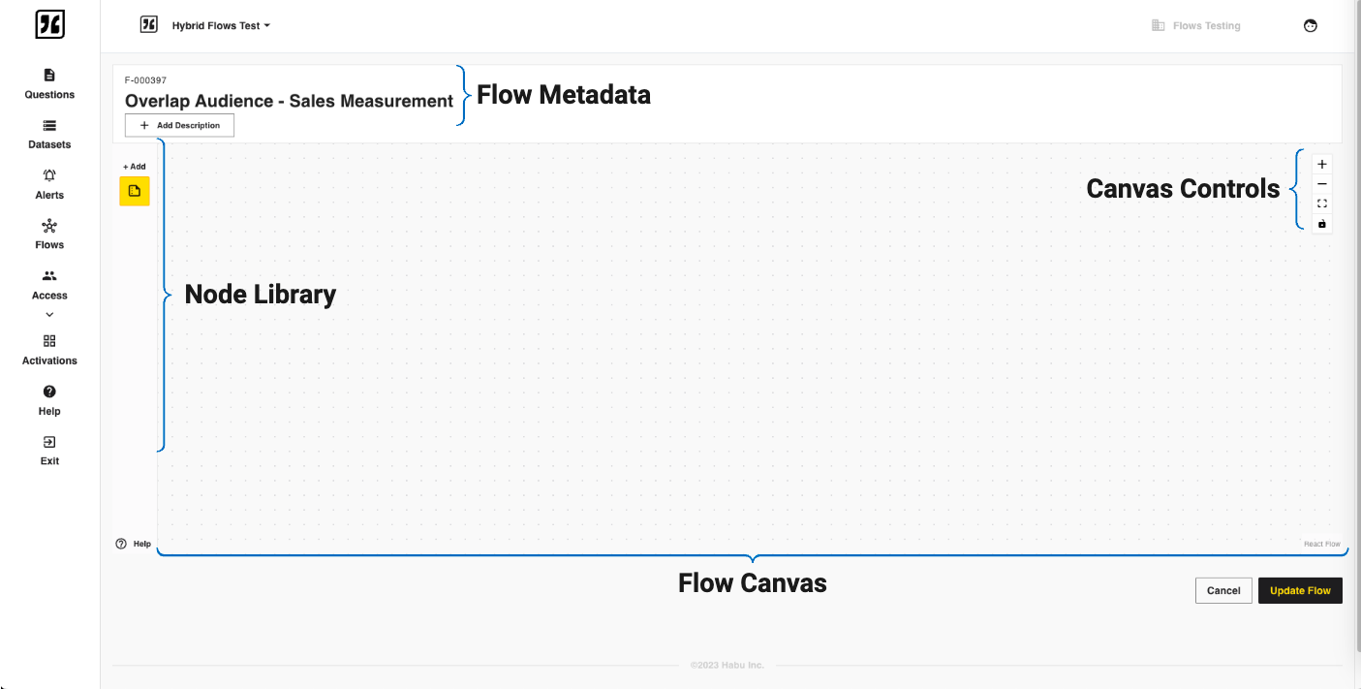Fit the canvas view to screen
This screenshot has width=1361, height=689.
click(1322, 204)
